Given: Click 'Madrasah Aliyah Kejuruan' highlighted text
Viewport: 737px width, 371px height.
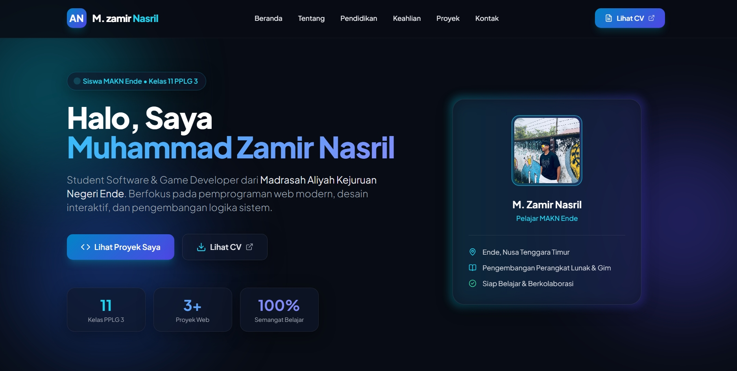Looking at the screenshot, I should (318, 180).
